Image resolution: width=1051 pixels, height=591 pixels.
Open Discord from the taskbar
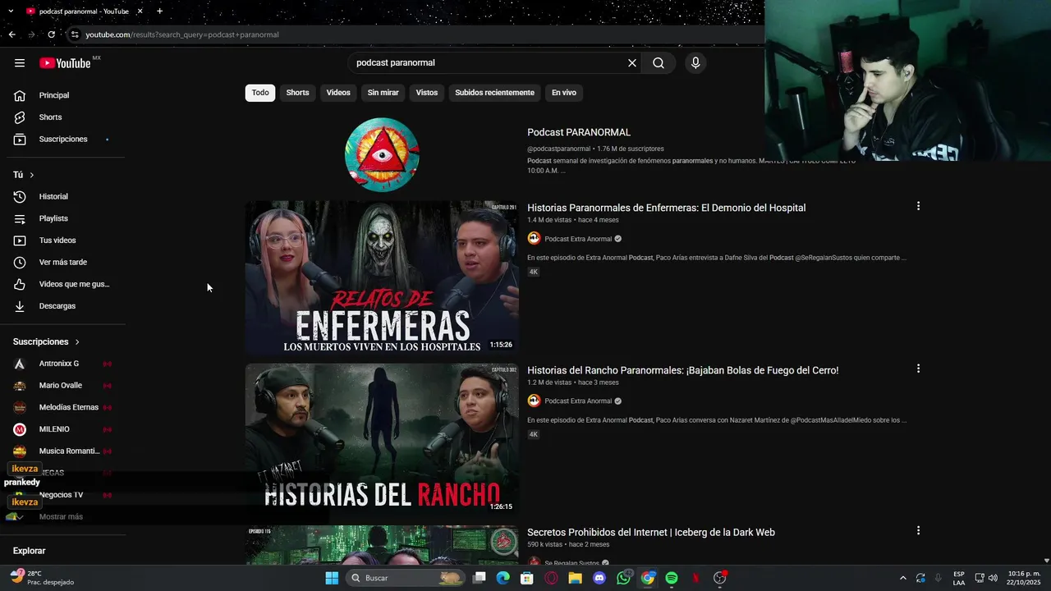[x=599, y=578]
